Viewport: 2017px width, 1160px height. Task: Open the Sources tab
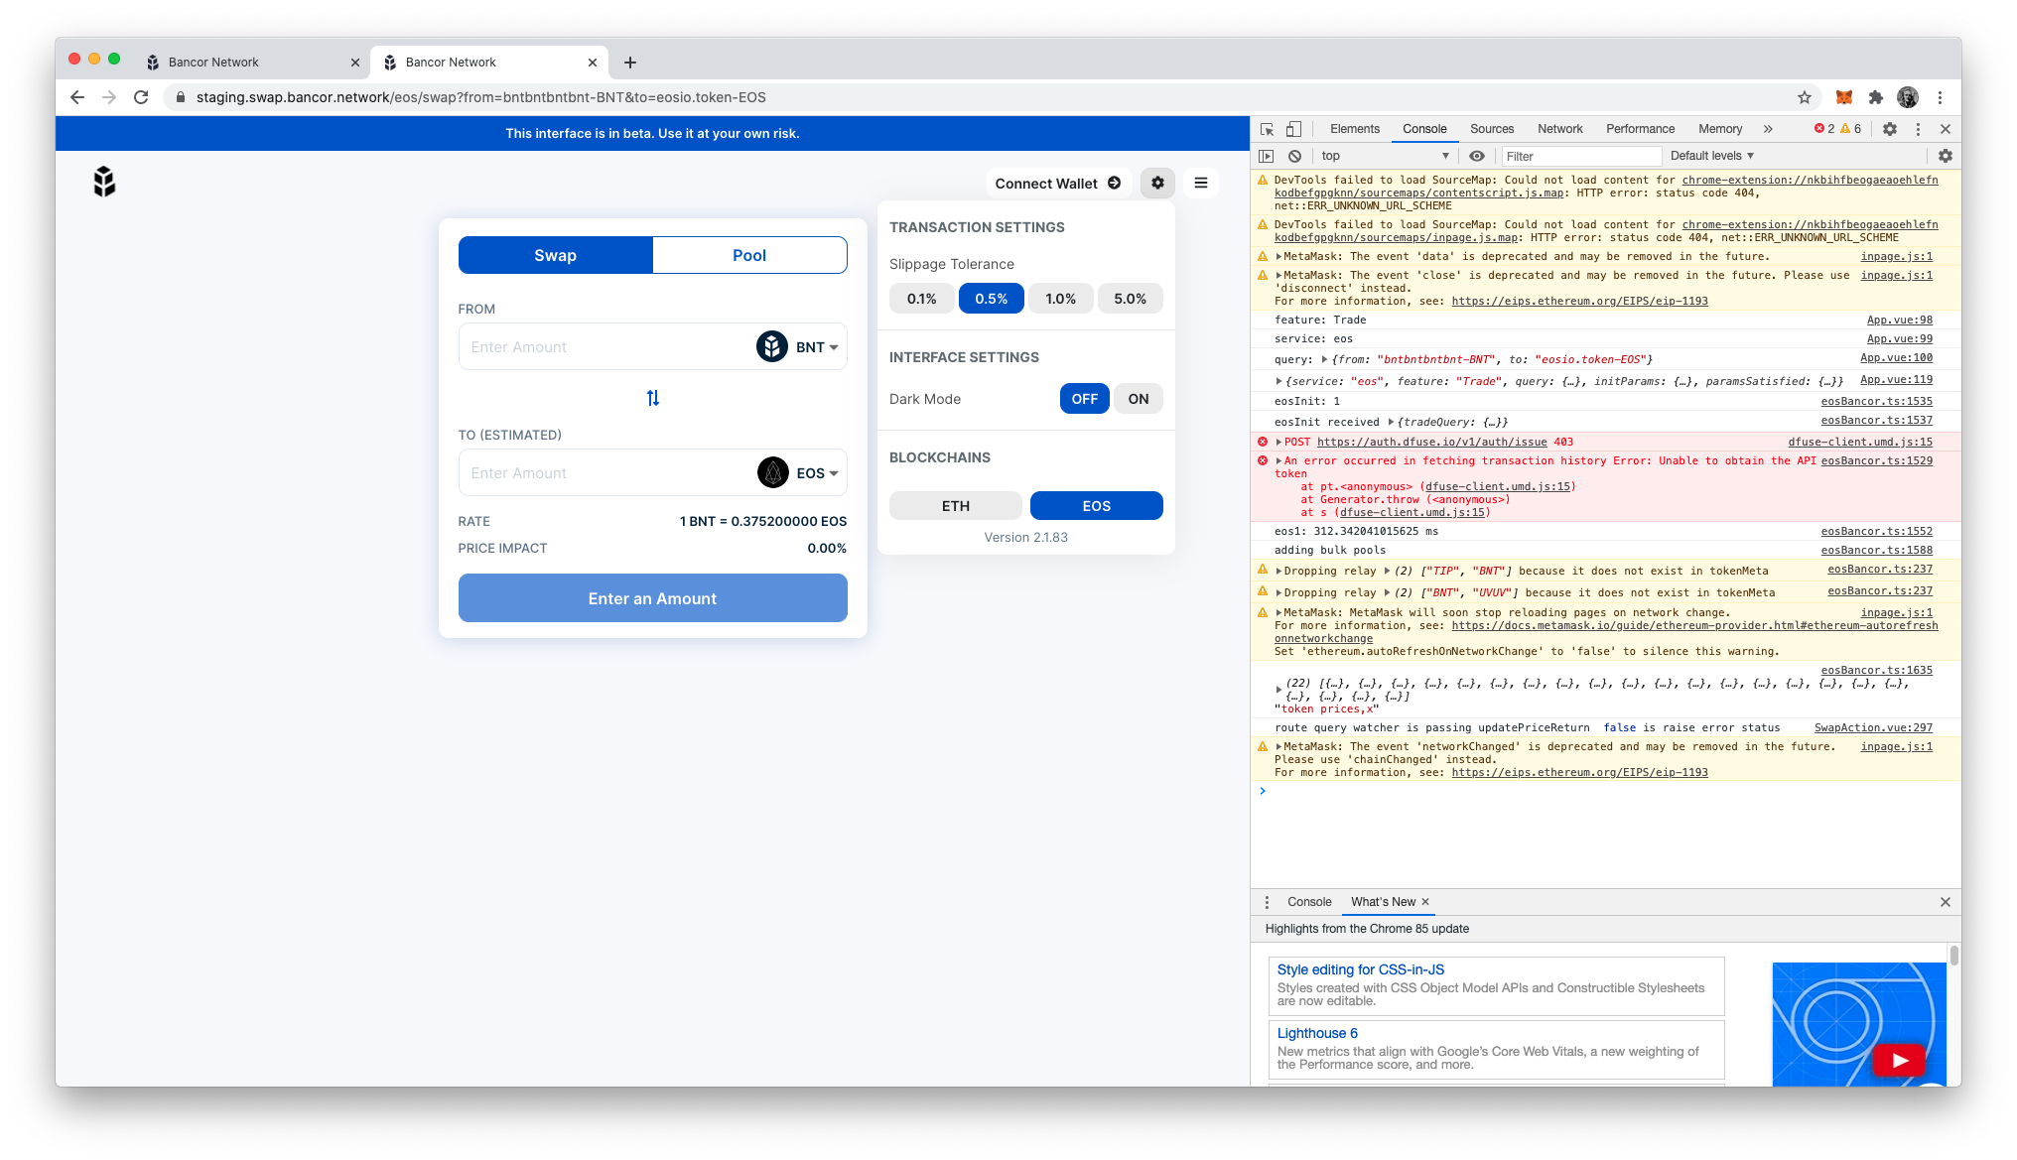(1491, 129)
